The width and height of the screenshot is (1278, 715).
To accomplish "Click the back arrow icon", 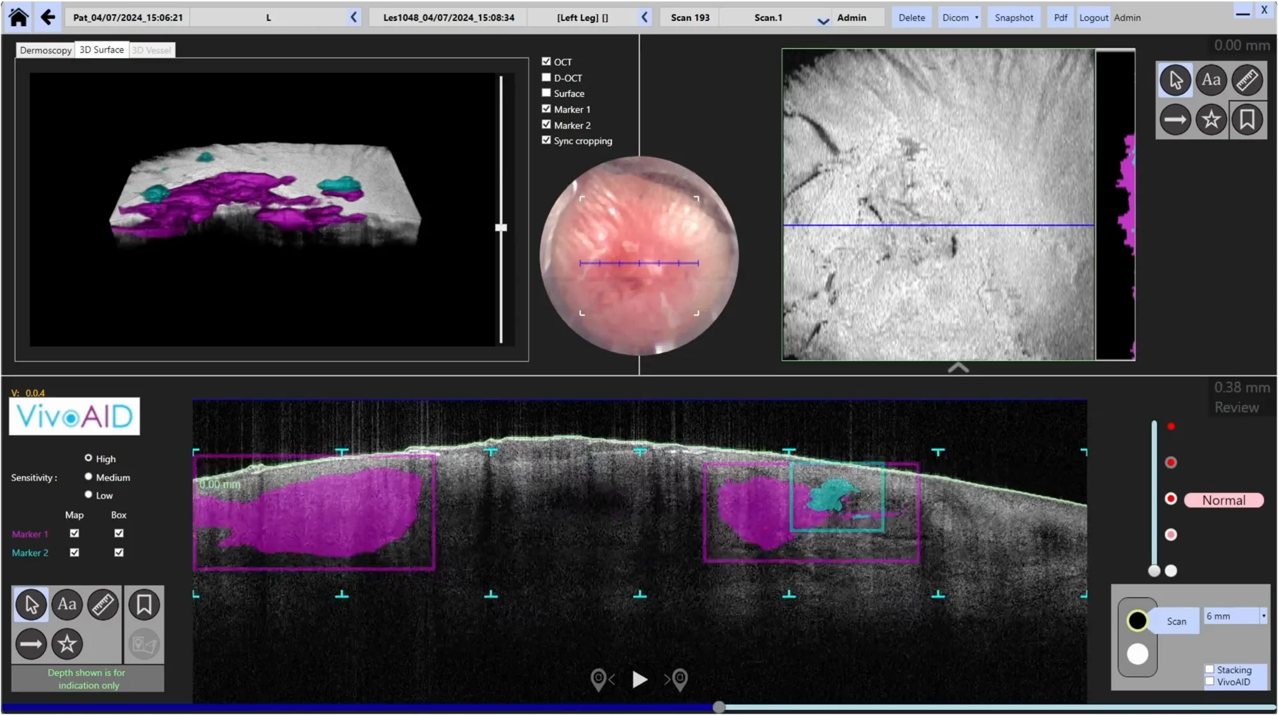I will coord(48,17).
